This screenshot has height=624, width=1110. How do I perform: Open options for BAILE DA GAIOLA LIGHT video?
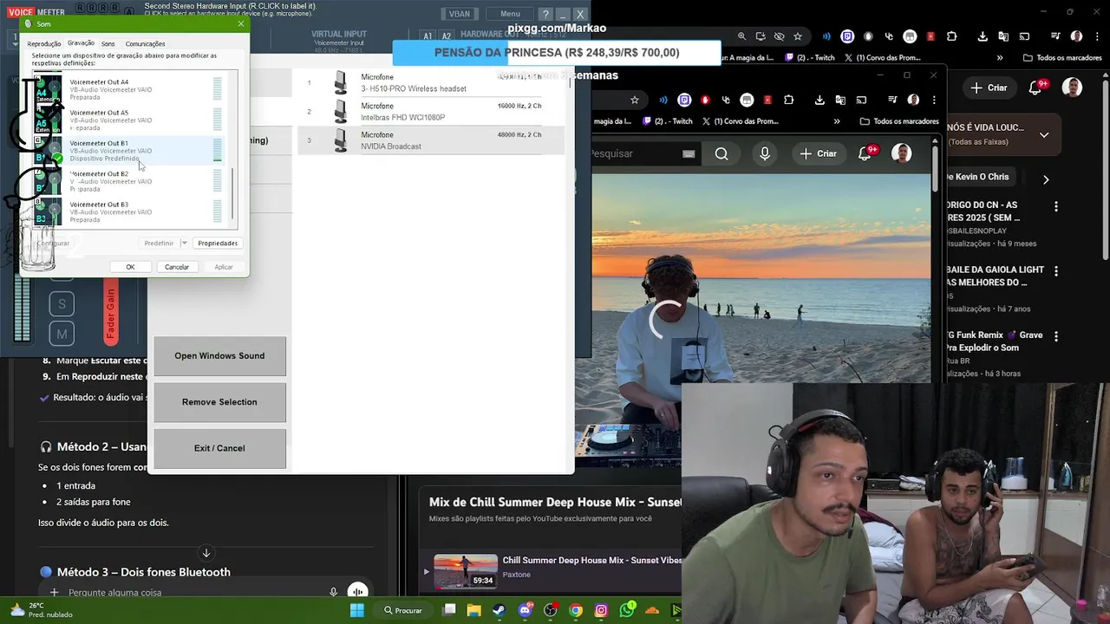[x=1055, y=272]
